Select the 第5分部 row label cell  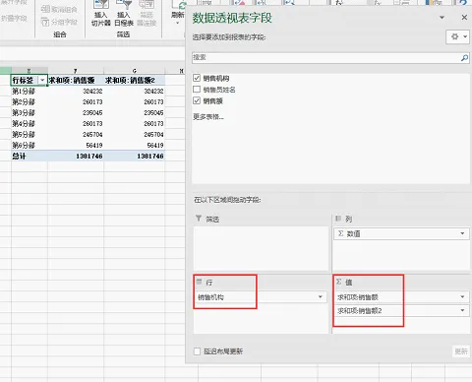point(29,134)
